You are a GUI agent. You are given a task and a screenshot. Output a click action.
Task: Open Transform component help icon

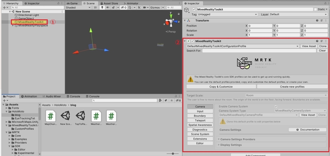[x=317, y=21]
